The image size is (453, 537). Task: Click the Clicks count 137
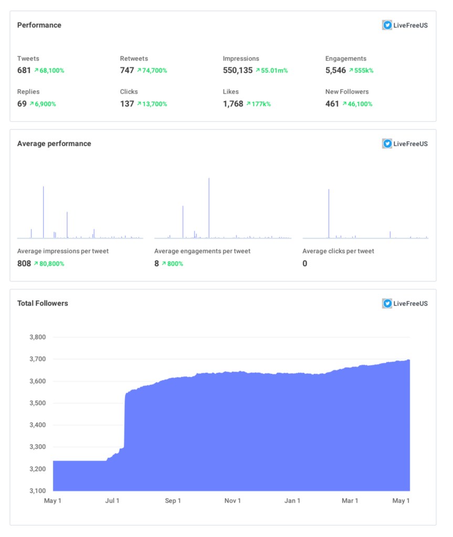click(x=127, y=104)
